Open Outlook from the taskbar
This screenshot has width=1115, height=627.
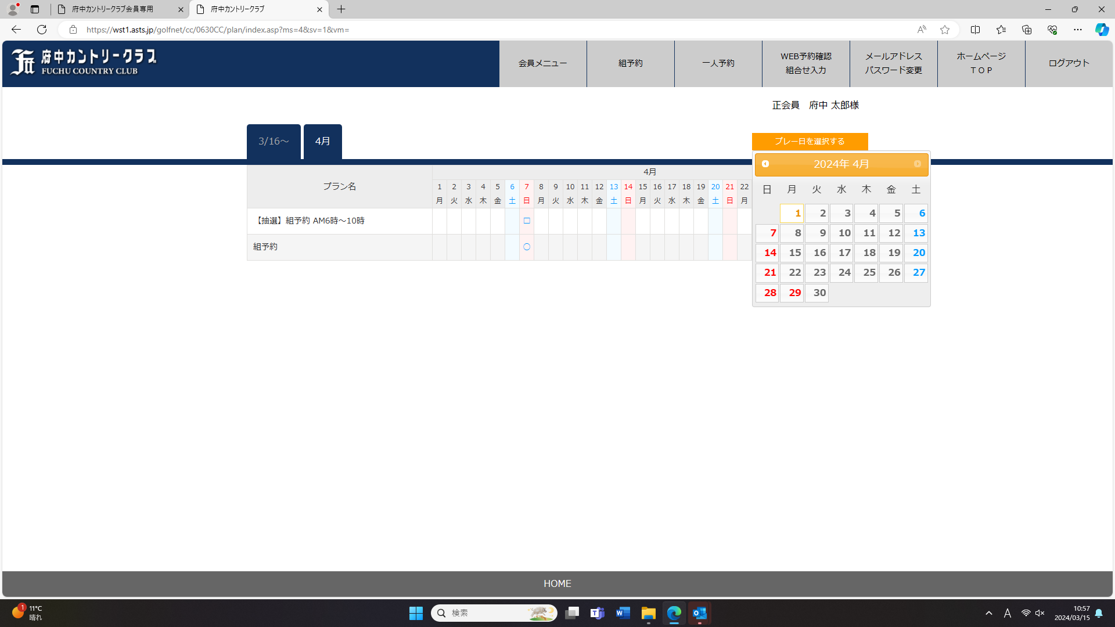point(700,613)
